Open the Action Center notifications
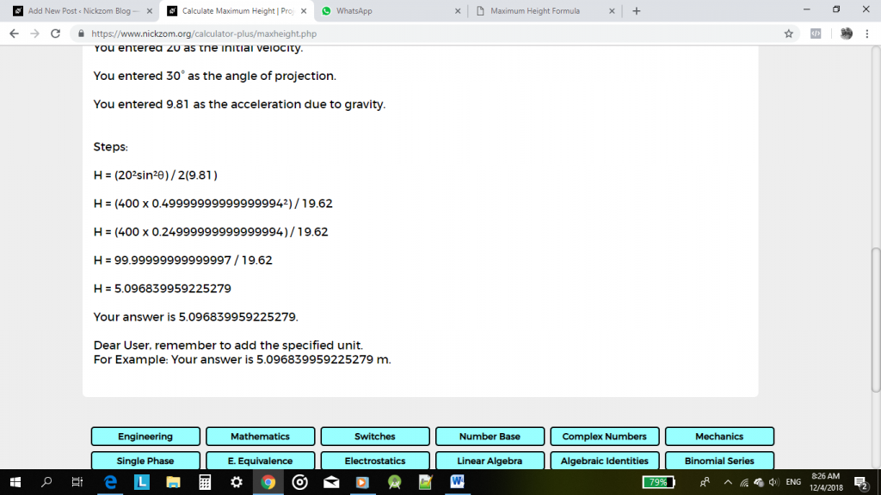This screenshot has height=495, width=881. click(861, 482)
